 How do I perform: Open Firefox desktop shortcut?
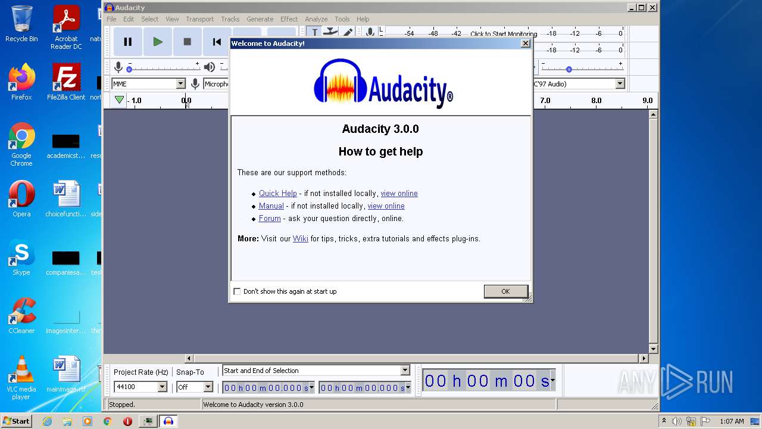click(21, 82)
